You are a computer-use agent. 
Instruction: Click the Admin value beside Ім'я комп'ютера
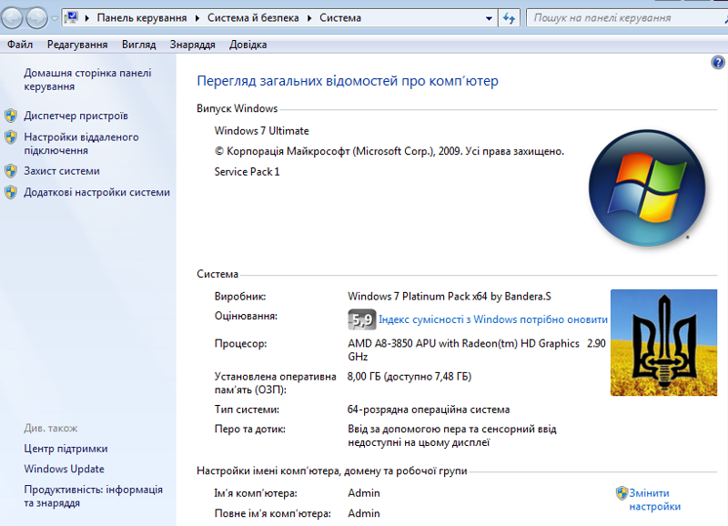point(364,493)
